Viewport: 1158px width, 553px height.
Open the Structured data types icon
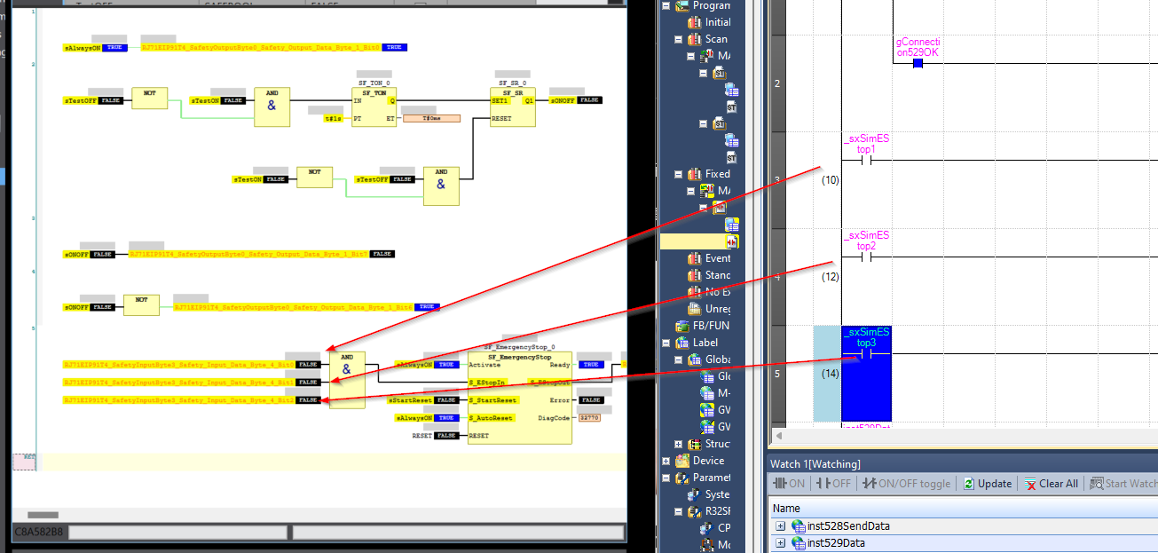click(697, 444)
